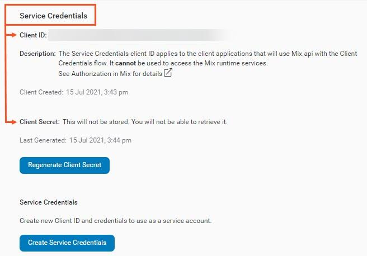This screenshot has height=256, width=367.
Task: Click the first line of the description text
Action: click(207, 54)
